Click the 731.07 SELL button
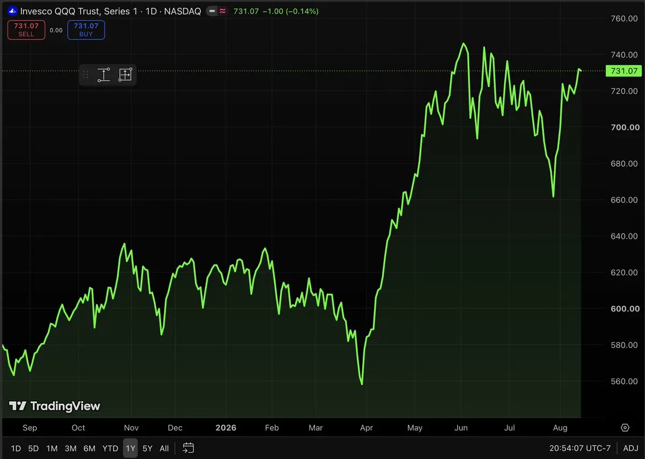The image size is (645, 459). pyautogui.click(x=26, y=30)
